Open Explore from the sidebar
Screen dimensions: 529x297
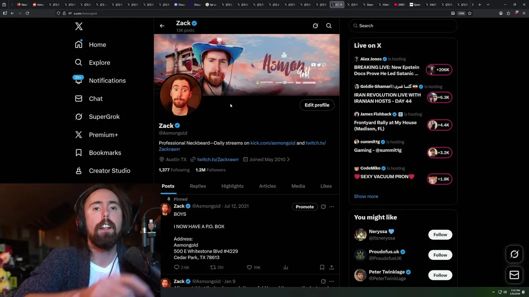pyautogui.click(x=93, y=63)
